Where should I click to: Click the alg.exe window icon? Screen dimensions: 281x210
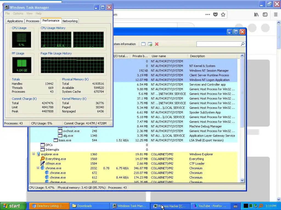point(60,135)
